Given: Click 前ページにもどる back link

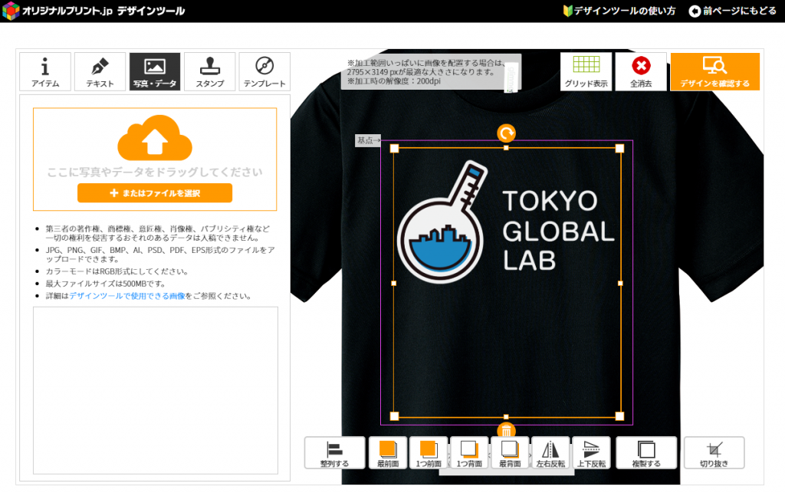Looking at the screenshot, I should [x=733, y=11].
